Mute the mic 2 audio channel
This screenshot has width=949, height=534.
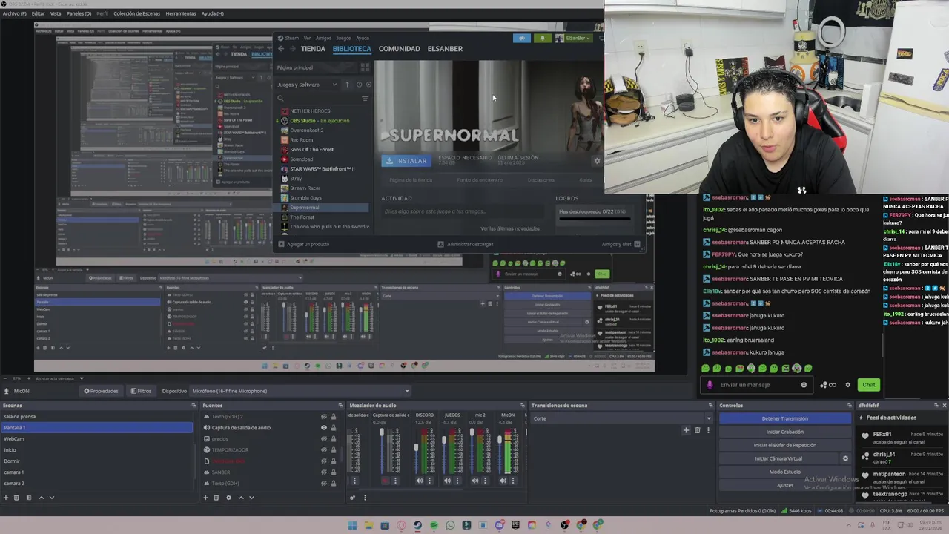click(x=475, y=481)
